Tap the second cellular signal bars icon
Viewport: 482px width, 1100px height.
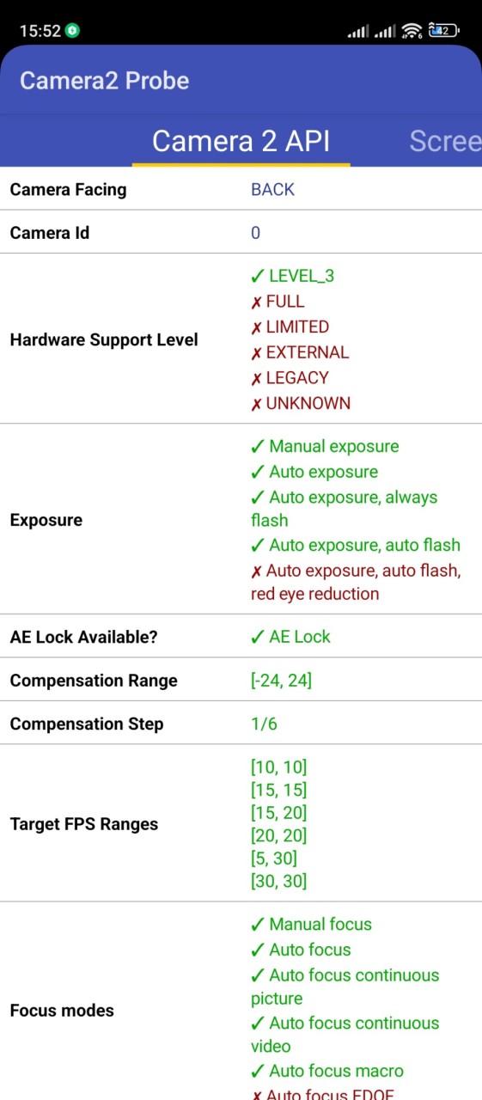pyautogui.click(x=385, y=32)
